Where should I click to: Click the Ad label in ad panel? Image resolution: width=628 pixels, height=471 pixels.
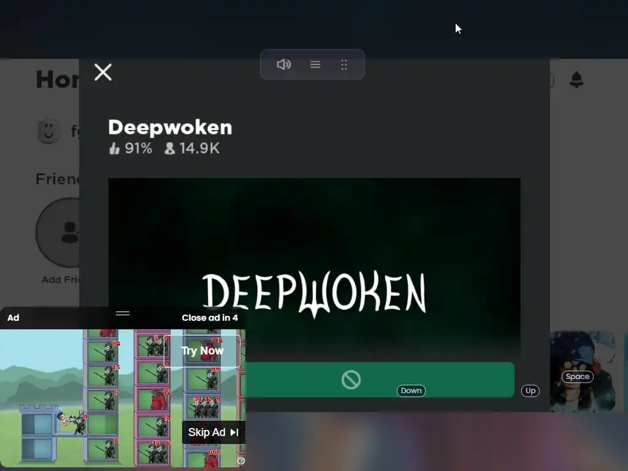(x=13, y=318)
